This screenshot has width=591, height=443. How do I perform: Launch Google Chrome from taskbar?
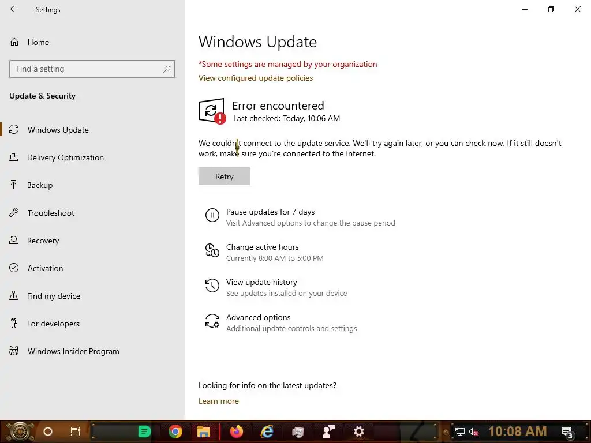(x=175, y=431)
